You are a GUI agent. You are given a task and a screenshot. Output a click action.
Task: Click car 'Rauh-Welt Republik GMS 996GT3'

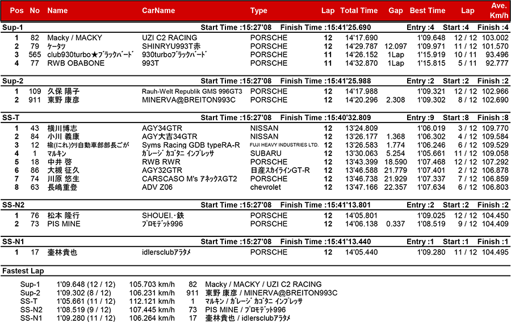pos(192,91)
